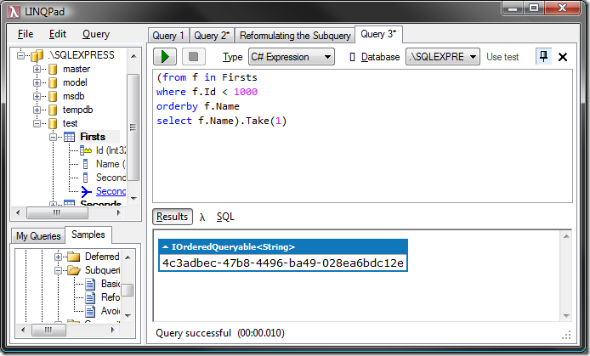Click the 'Query successful (00:00.010)' status text

coord(220,333)
